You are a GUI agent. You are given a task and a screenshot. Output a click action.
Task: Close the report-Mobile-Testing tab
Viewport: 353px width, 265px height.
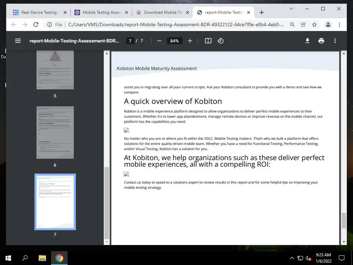pos(249,12)
